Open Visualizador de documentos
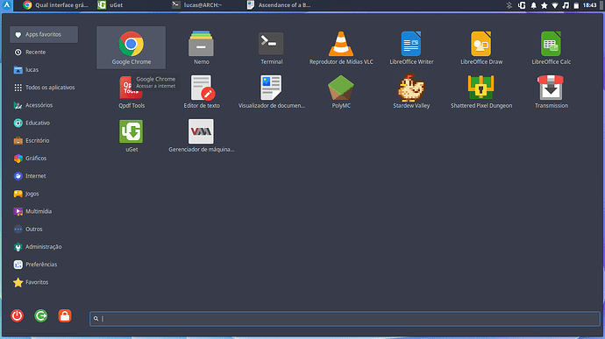605x339 pixels. pyautogui.click(x=271, y=92)
